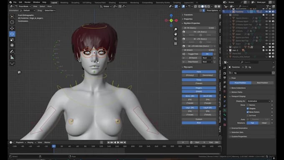The height and width of the screenshot is (160, 284).
Task: Click the Arm.L (IK) rig layer button
Action: [x=190, y=96]
